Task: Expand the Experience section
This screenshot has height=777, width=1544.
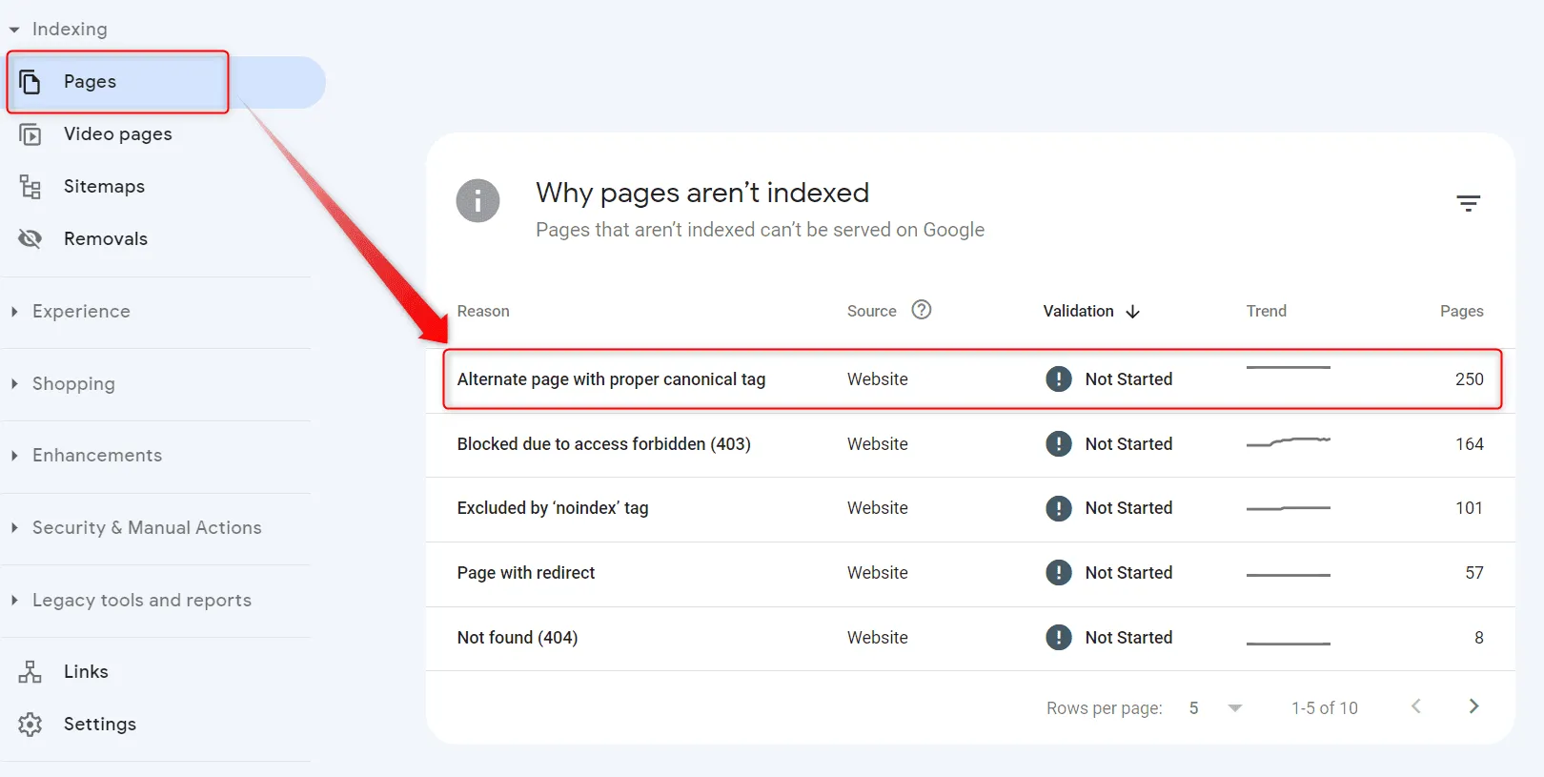Action: pyautogui.click(x=70, y=312)
